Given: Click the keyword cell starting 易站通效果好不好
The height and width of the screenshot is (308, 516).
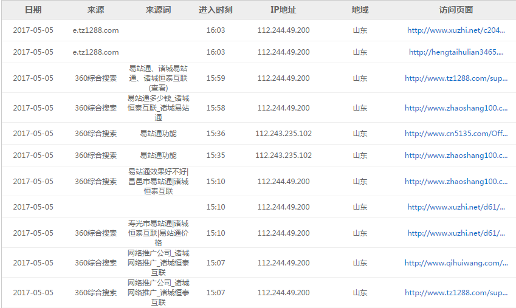Looking at the screenshot, I should pos(158,182).
